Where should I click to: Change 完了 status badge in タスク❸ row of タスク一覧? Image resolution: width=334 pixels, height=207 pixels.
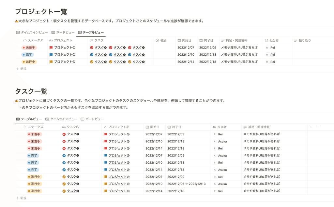pyautogui.click(x=33, y=170)
